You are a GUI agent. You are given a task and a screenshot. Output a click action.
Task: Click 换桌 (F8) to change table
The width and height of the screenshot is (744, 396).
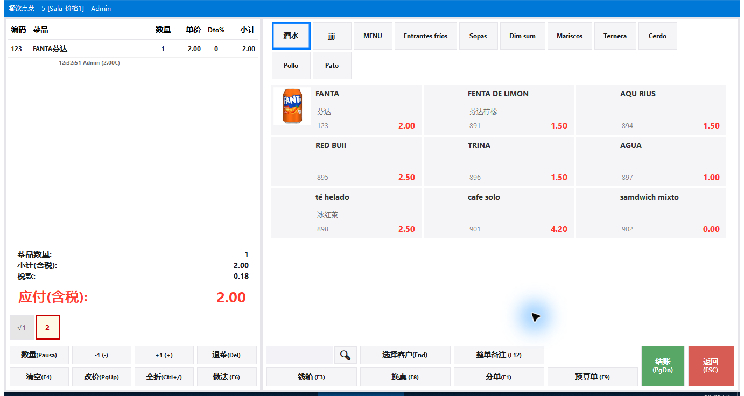coord(405,377)
